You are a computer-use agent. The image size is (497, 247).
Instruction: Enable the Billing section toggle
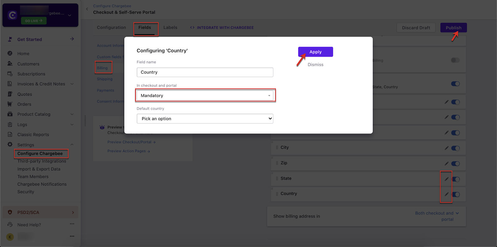click(x=455, y=60)
